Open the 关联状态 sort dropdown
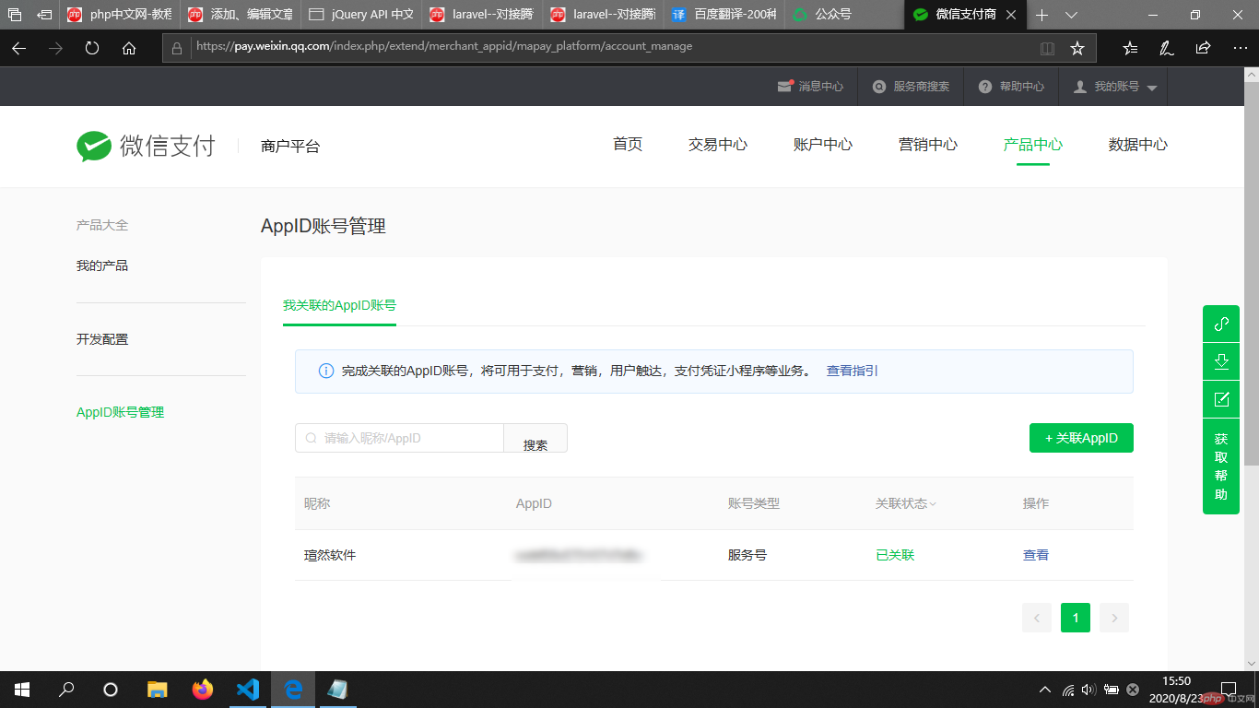The width and height of the screenshot is (1259, 708). pos(932,503)
